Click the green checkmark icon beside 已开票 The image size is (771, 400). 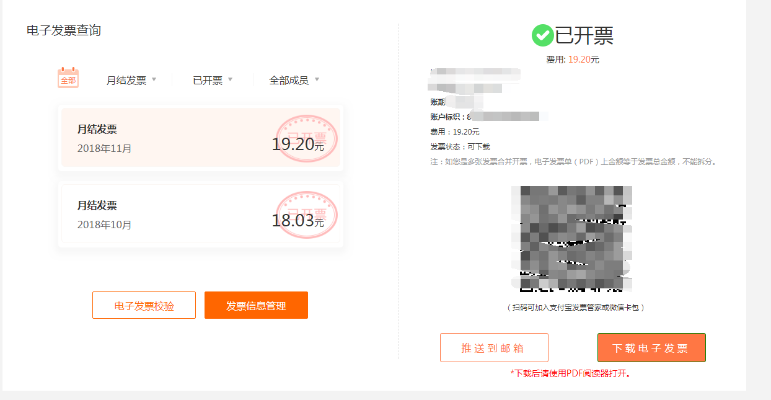[542, 35]
